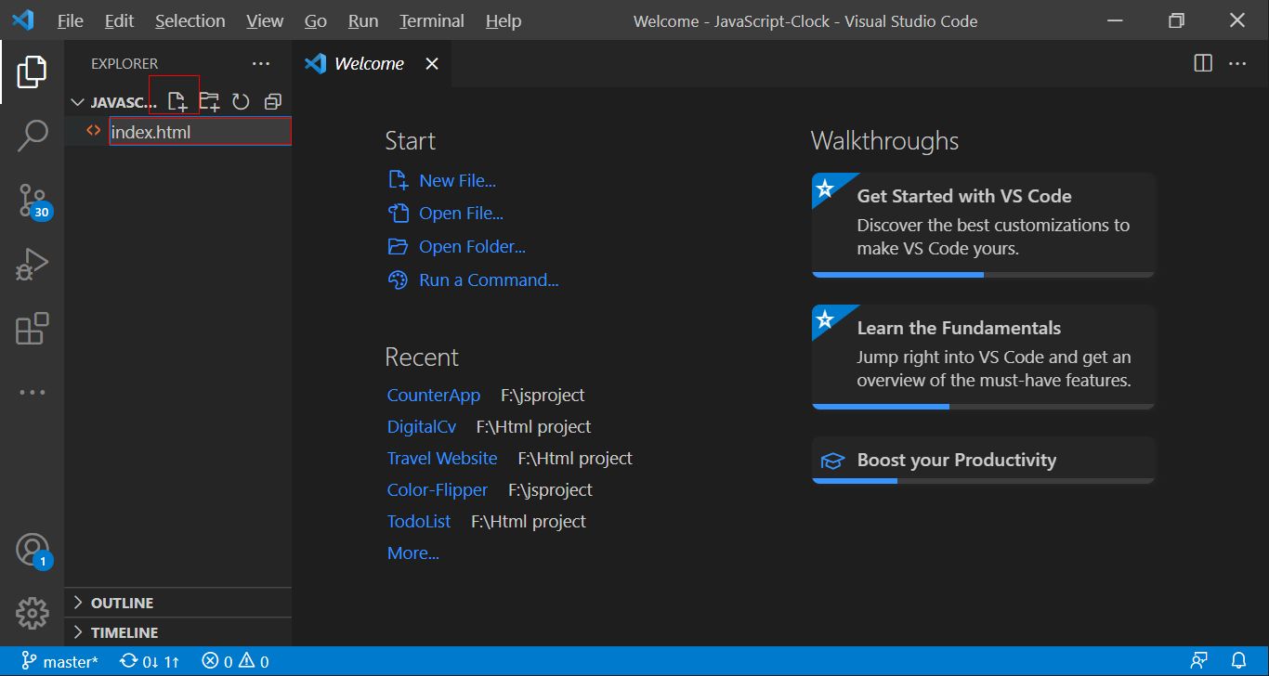Open Source Control view with 30 badge
This screenshot has height=676, width=1269.
pos(33,201)
